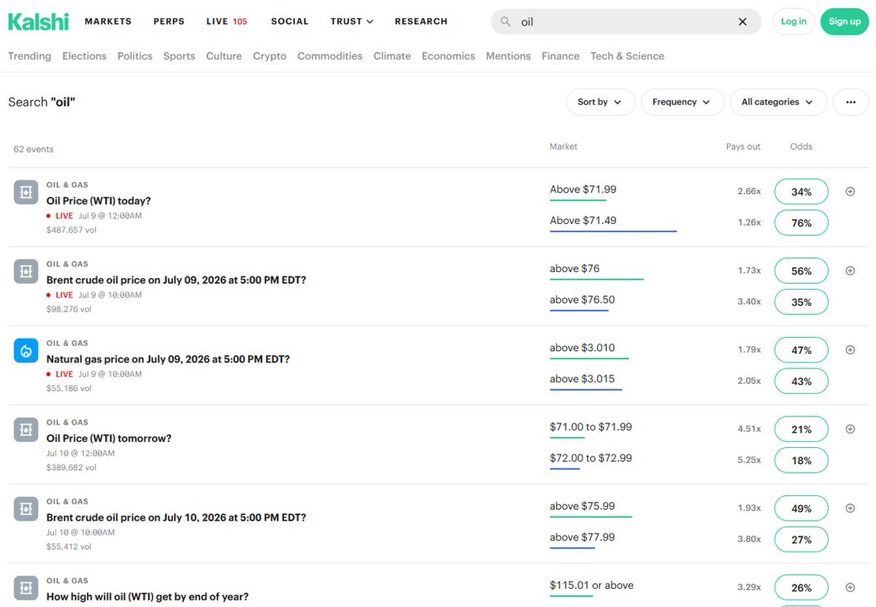876x607 pixels.
Task: Select the Culture category tab
Action: pyautogui.click(x=224, y=56)
